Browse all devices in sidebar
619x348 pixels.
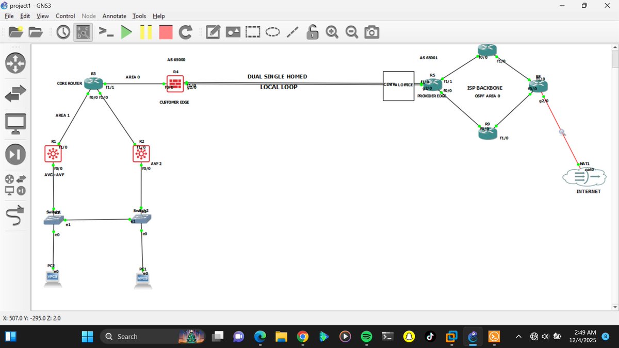coord(15,185)
